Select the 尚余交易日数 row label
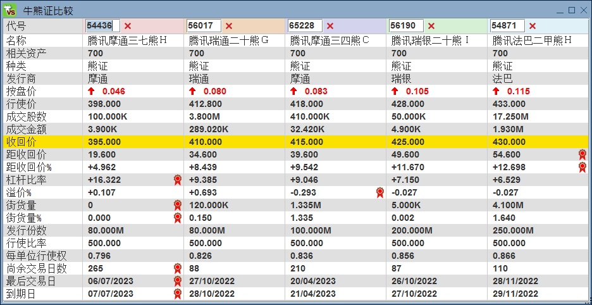Viewport: 592px width, 305px height. tap(37, 268)
